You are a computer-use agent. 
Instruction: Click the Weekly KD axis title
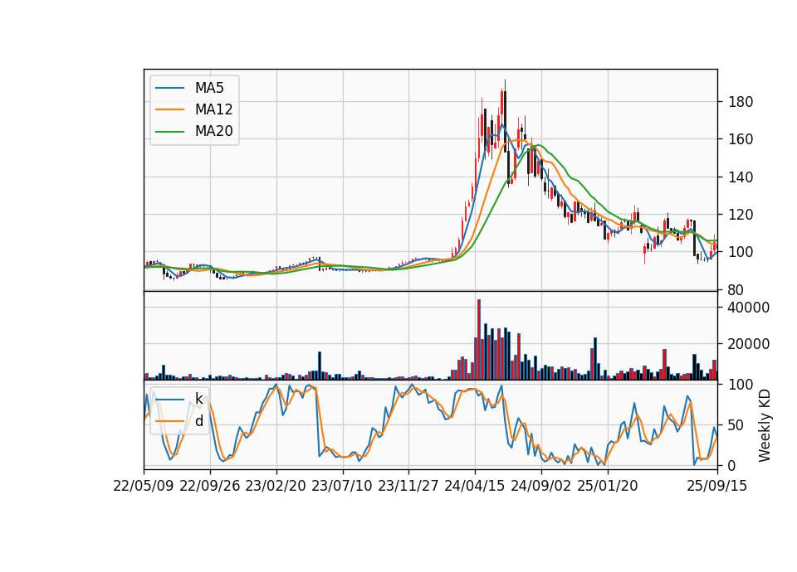pos(765,425)
